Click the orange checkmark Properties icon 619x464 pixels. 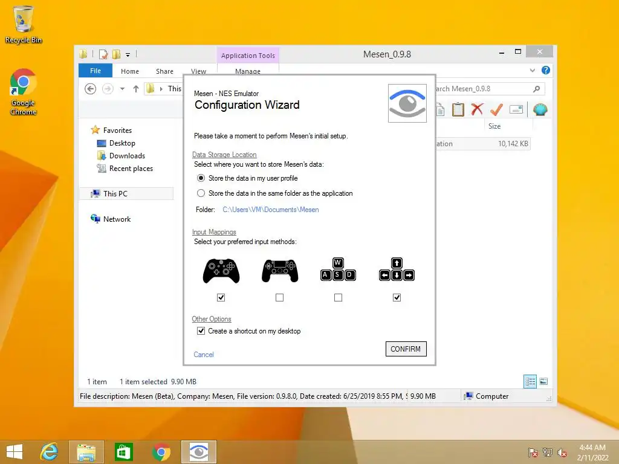(x=496, y=109)
